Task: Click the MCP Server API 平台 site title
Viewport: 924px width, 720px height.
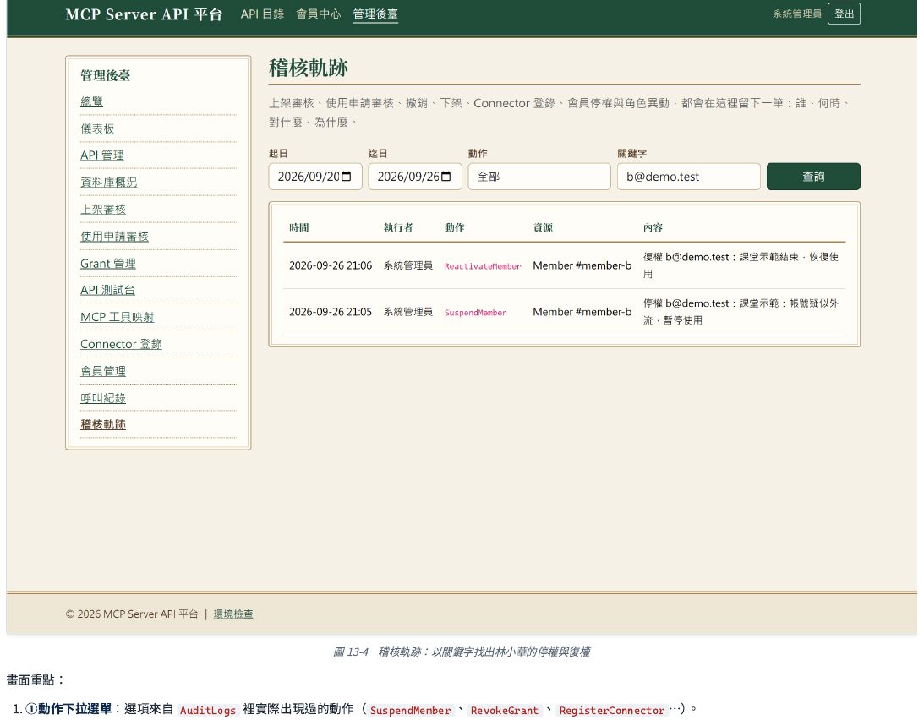Action: [x=144, y=14]
